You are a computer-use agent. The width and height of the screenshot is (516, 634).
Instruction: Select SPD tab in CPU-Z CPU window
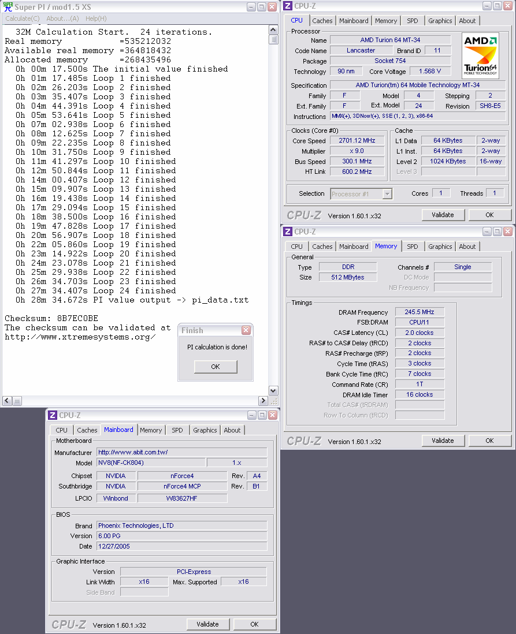tap(413, 21)
